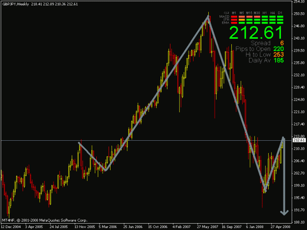Click the D1 timeframe column header
The width and height of the screenshot is (307, 230).
point(280,13)
